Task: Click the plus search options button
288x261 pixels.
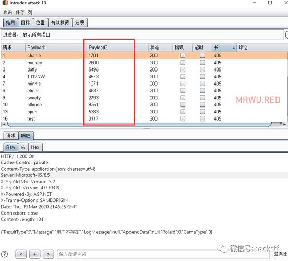Action: [x=35, y=254]
